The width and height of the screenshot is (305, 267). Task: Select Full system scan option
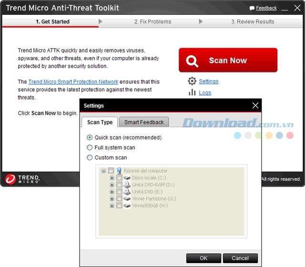point(90,148)
